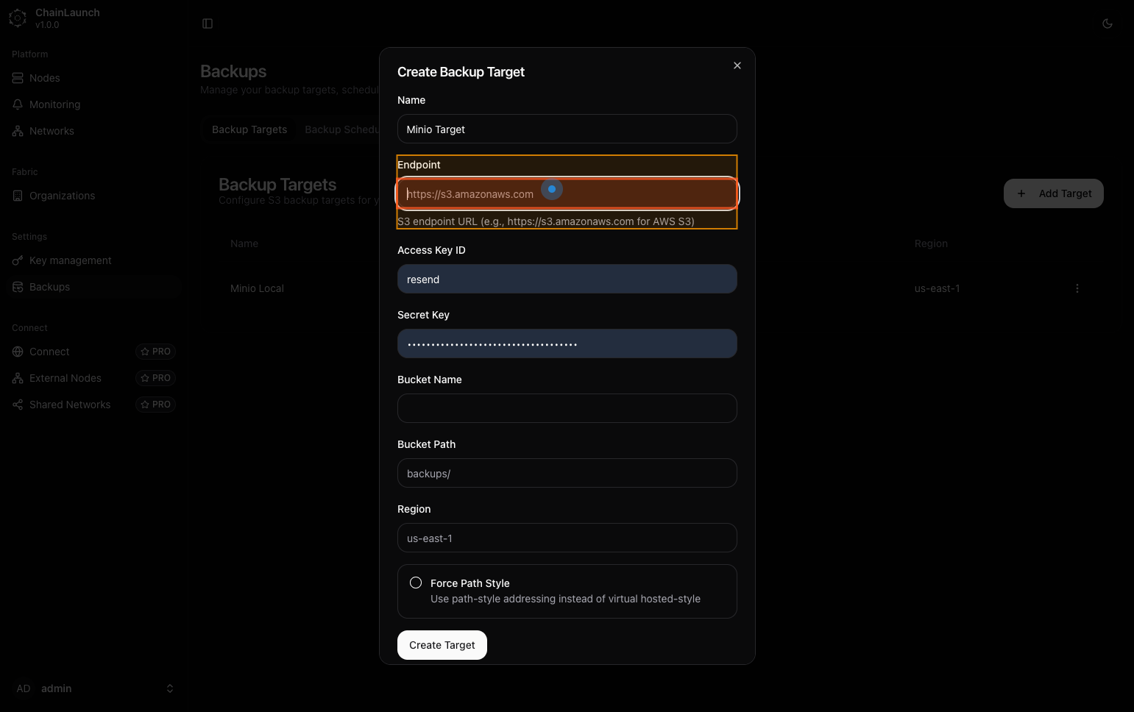
Task: Enable Force Path Style option
Action: 416,583
